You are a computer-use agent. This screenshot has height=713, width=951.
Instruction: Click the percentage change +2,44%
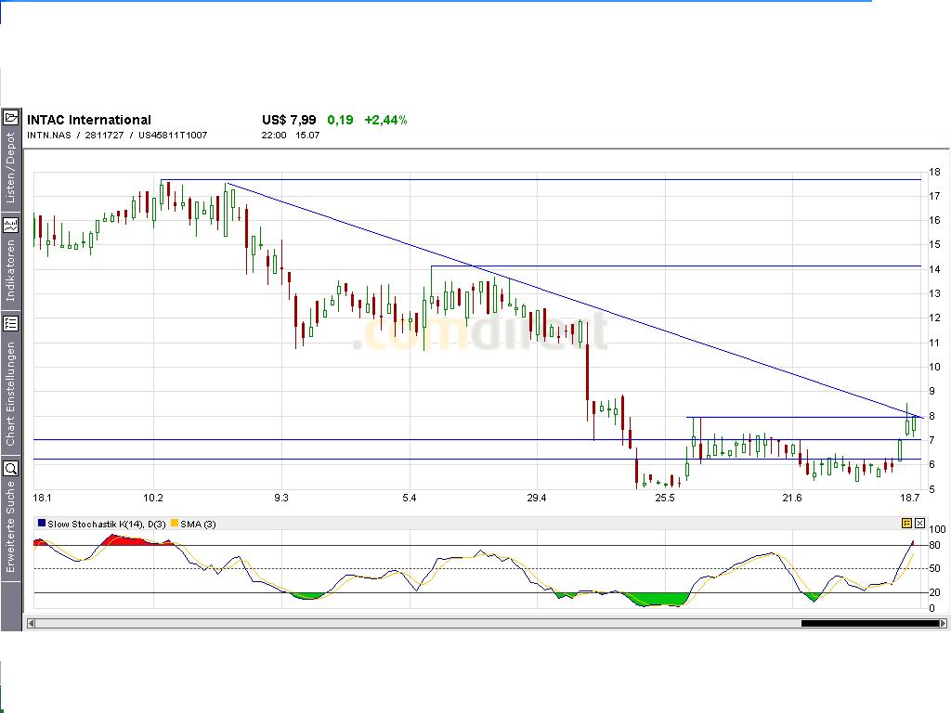pyautogui.click(x=385, y=120)
